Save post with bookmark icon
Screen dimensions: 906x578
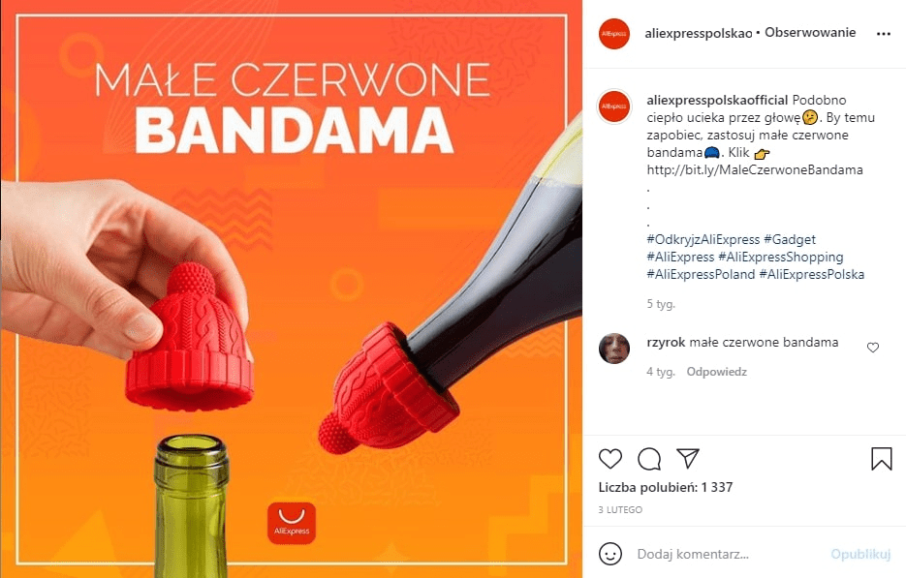[881, 459]
